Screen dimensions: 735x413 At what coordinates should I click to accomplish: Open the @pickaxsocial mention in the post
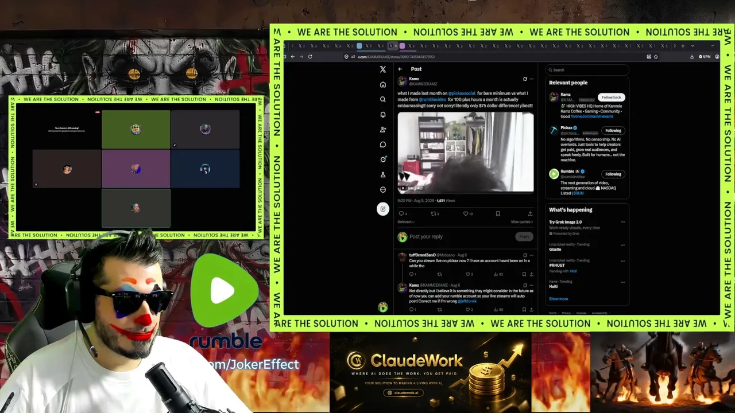462,93
